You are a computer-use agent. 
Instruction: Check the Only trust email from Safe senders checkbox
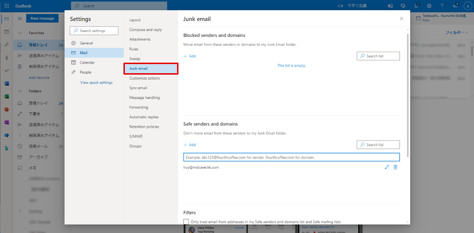(186, 222)
